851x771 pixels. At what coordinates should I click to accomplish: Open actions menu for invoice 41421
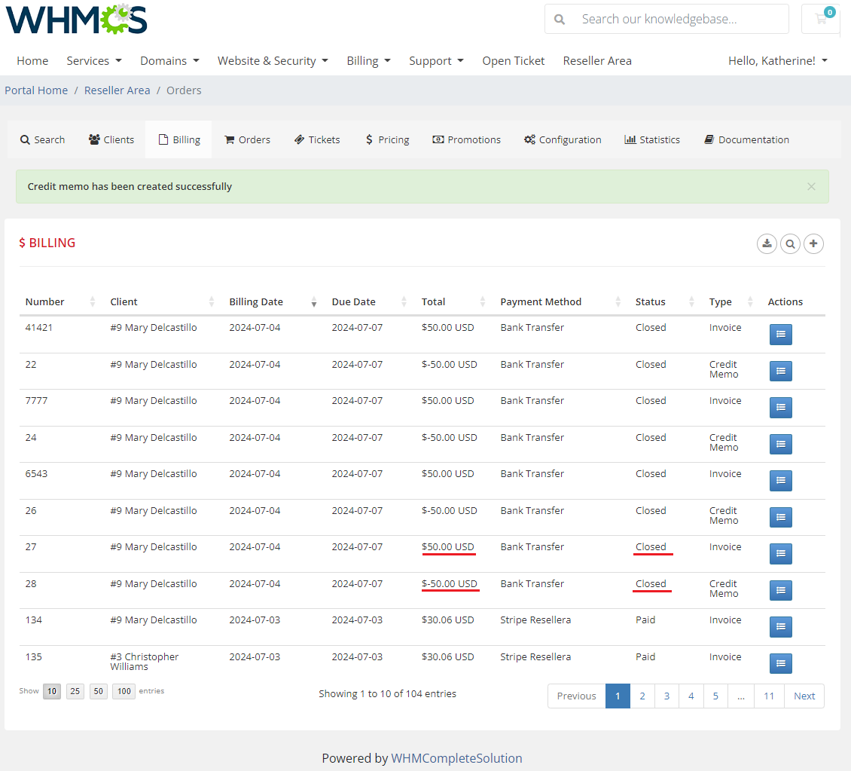pos(780,335)
